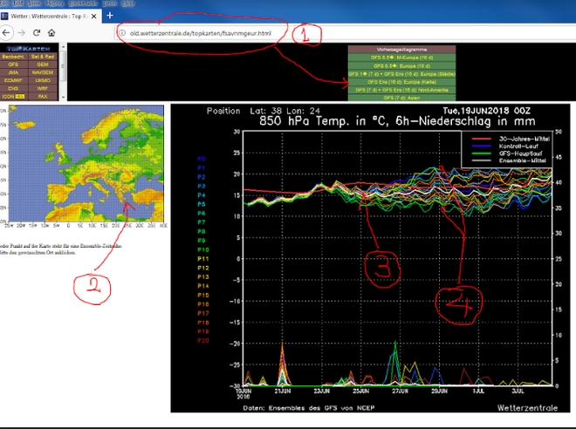The width and height of the screenshot is (576, 429).
Task: Choose the NAVGEM model link
Action: [42, 72]
